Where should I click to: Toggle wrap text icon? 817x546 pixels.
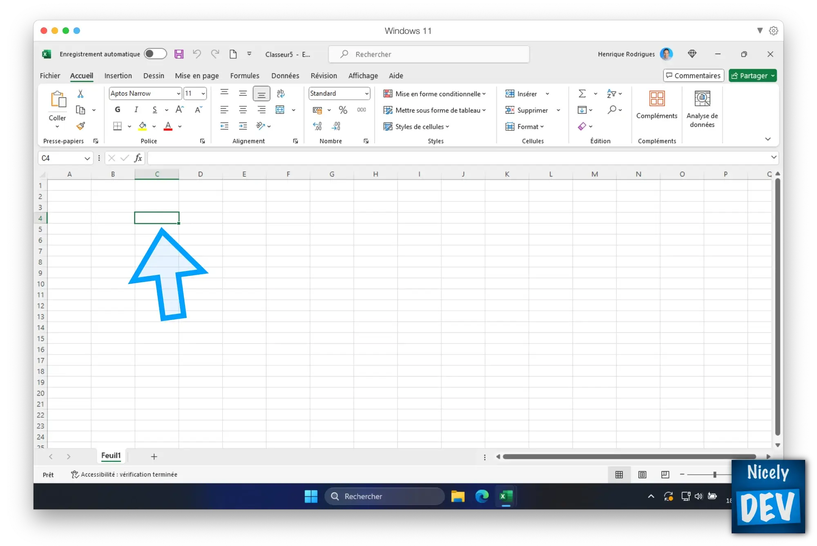pos(281,93)
